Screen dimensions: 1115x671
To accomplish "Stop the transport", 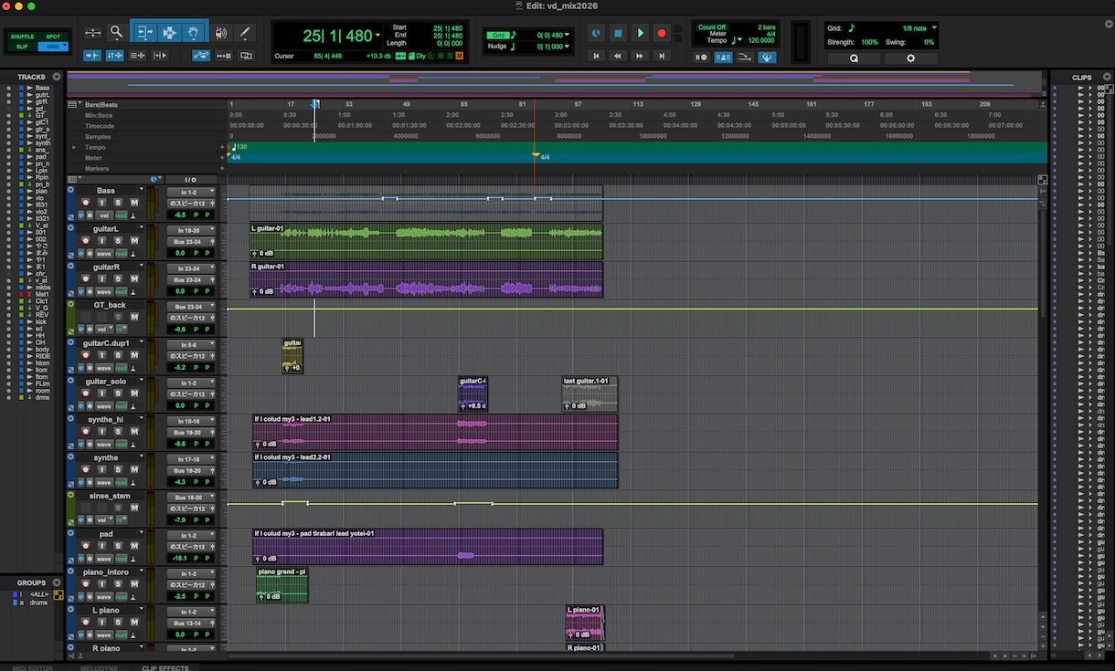I will 618,34.
